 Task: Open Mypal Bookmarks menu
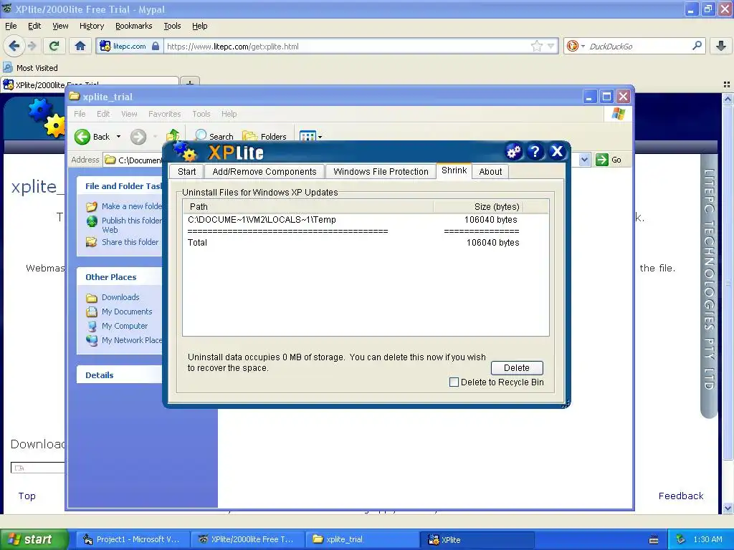pyautogui.click(x=134, y=26)
